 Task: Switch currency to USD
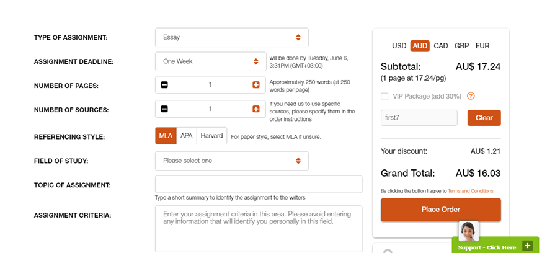[399, 46]
